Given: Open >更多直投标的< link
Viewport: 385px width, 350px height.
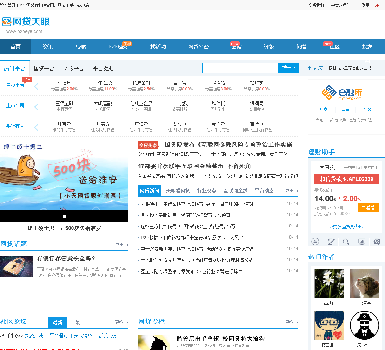Looking at the screenshot, I should coord(346,226).
